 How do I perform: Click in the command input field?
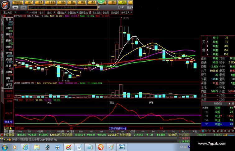[63, 7]
